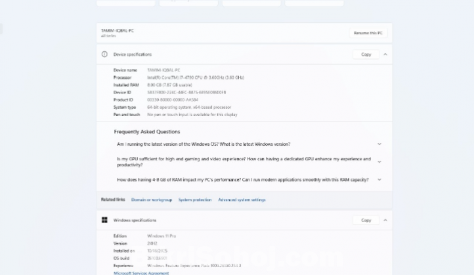Click the Windows logo beside Windows specifications

pos(104,220)
